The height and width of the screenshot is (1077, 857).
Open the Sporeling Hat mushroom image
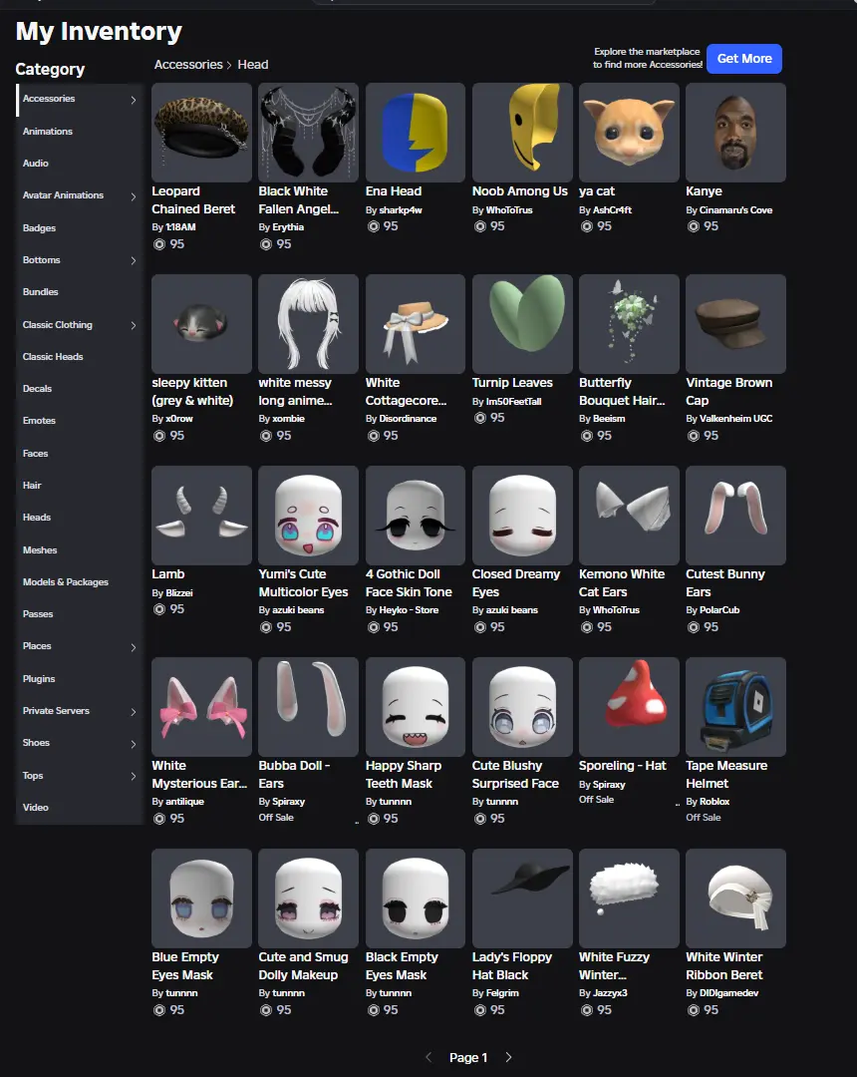[x=629, y=707]
